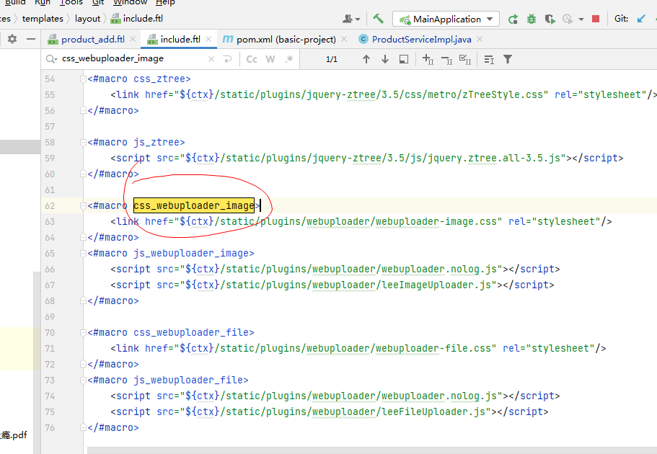Open the Build menu

(x=15, y=2)
